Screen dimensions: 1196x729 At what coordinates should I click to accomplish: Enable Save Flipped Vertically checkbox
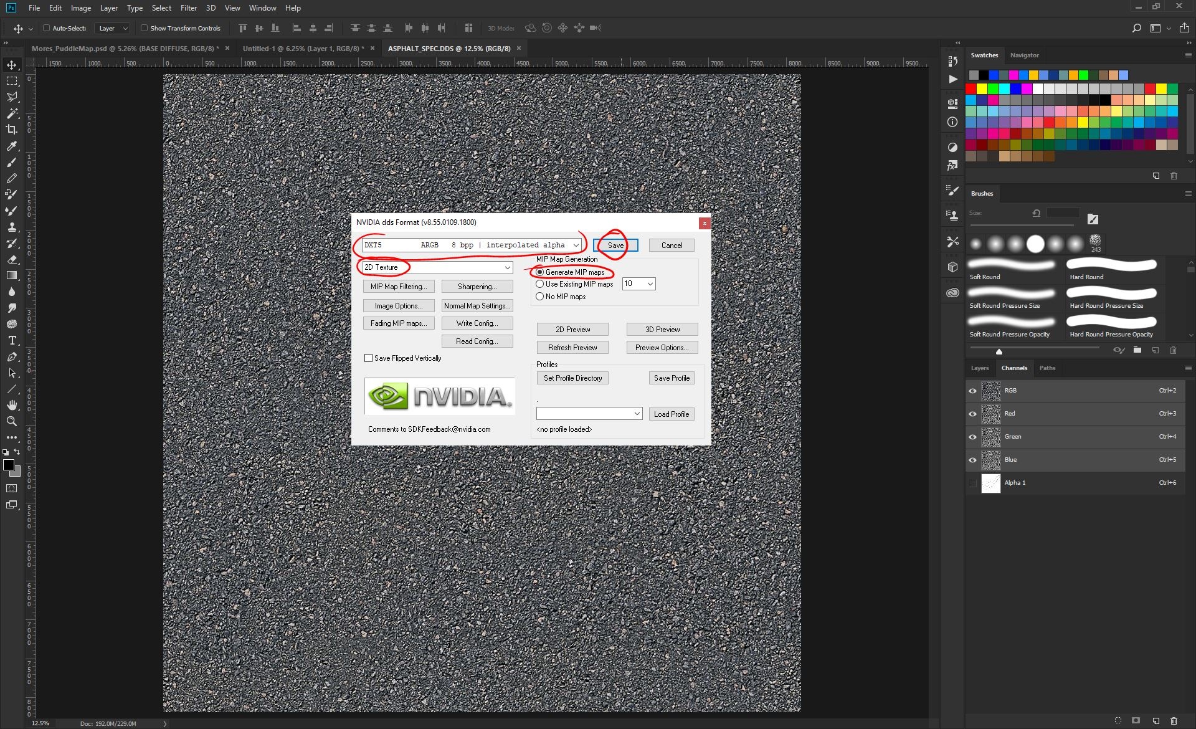(368, 358)
